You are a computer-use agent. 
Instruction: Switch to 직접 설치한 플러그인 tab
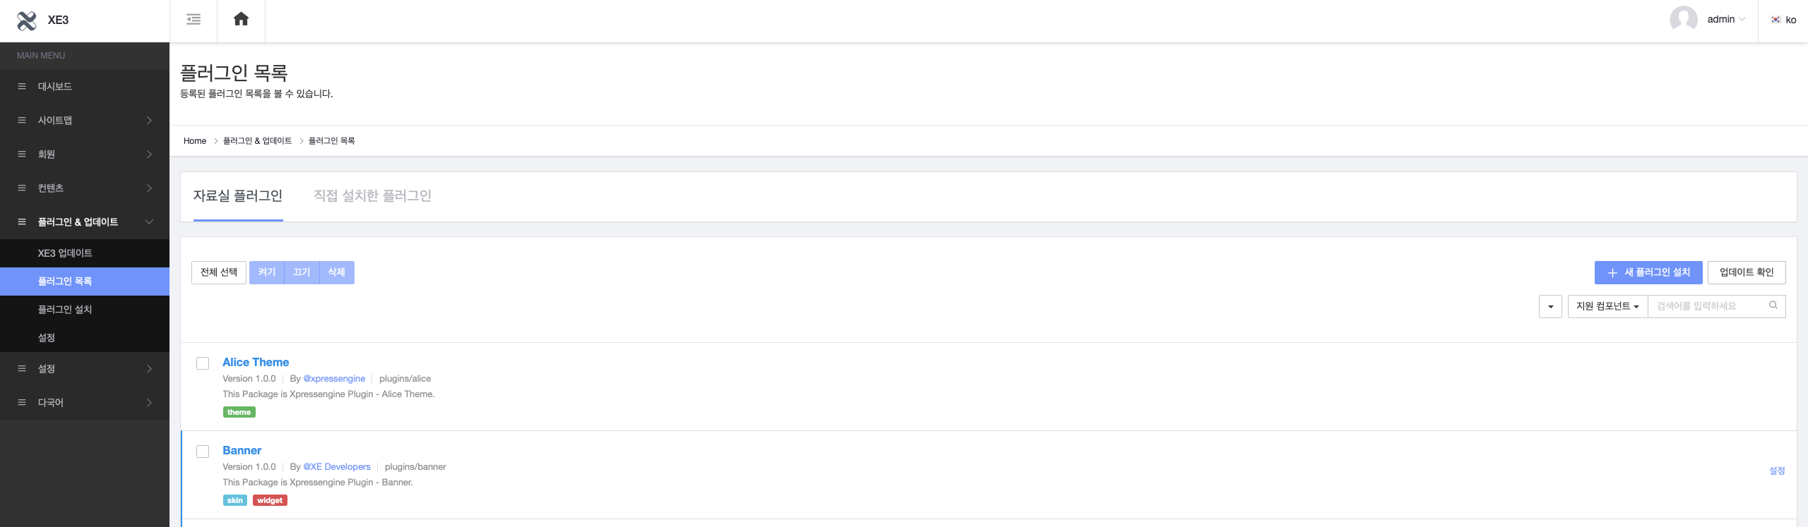point(372,196)
